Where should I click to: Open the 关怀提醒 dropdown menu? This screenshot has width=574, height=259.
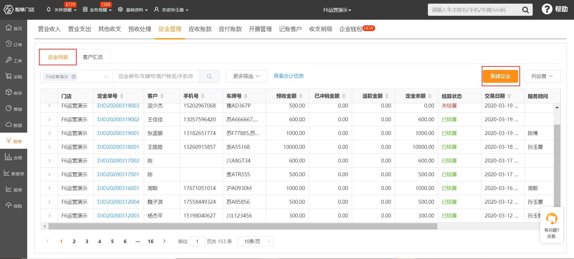pos(61,10)
